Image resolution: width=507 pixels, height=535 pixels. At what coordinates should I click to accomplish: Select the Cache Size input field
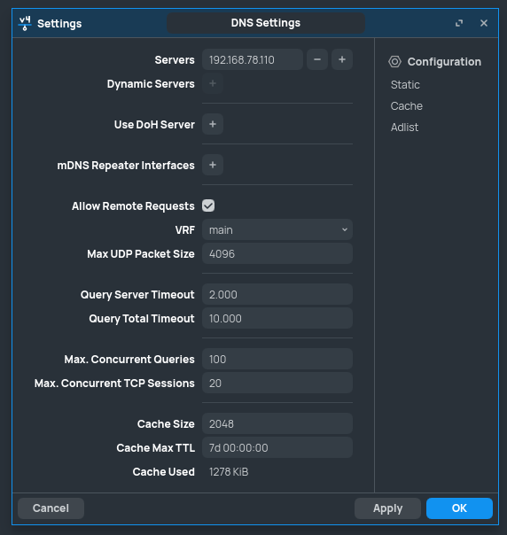point(277,423)
